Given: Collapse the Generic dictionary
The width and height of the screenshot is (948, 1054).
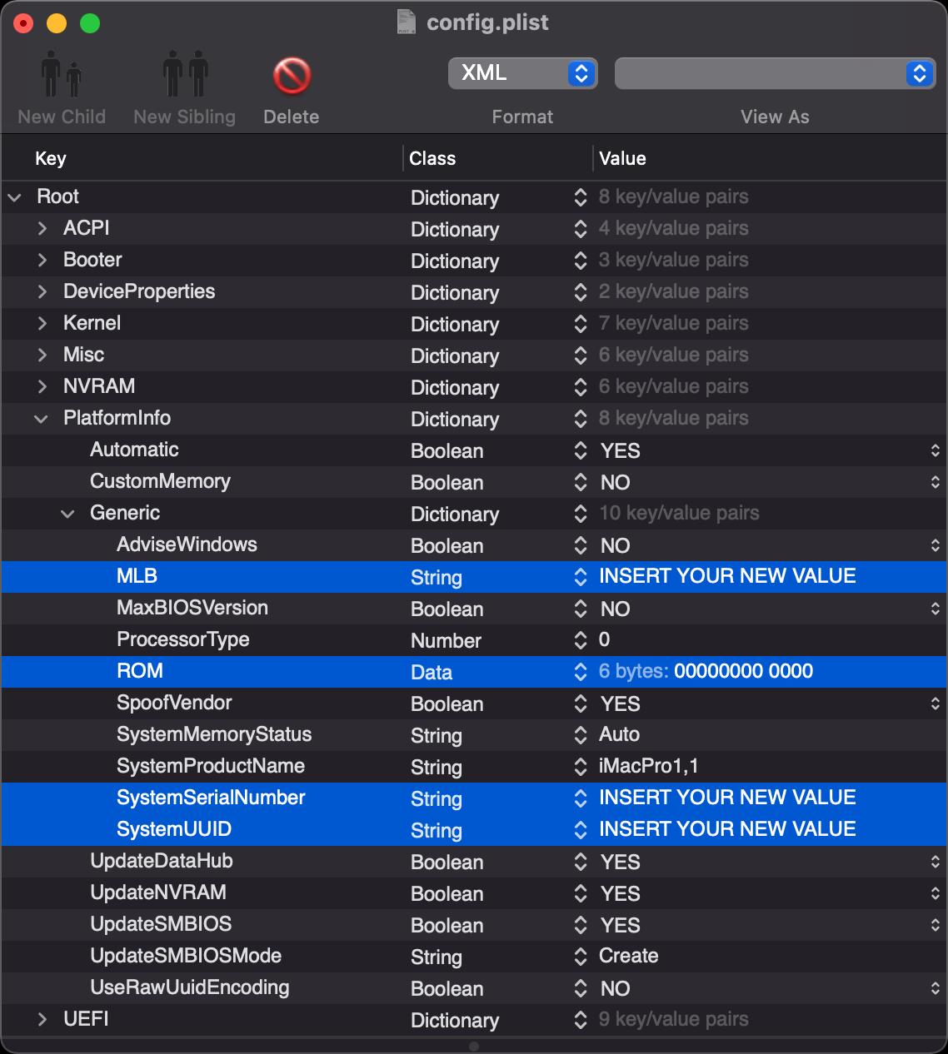Looking at the screenshot, I should click(x=67, y=514).
